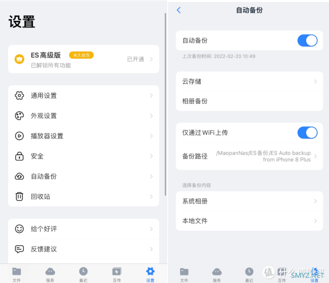Click the settings list scrollbar
The height and width of the screenshot is (283, 329).
[165, 104]
